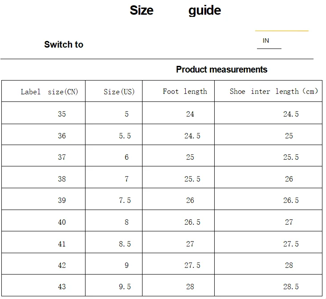Image resolution: width=326 pixels, height=299 pixels.
Task: Click the CN size 41 cell
Action: (x=44, y=242)
